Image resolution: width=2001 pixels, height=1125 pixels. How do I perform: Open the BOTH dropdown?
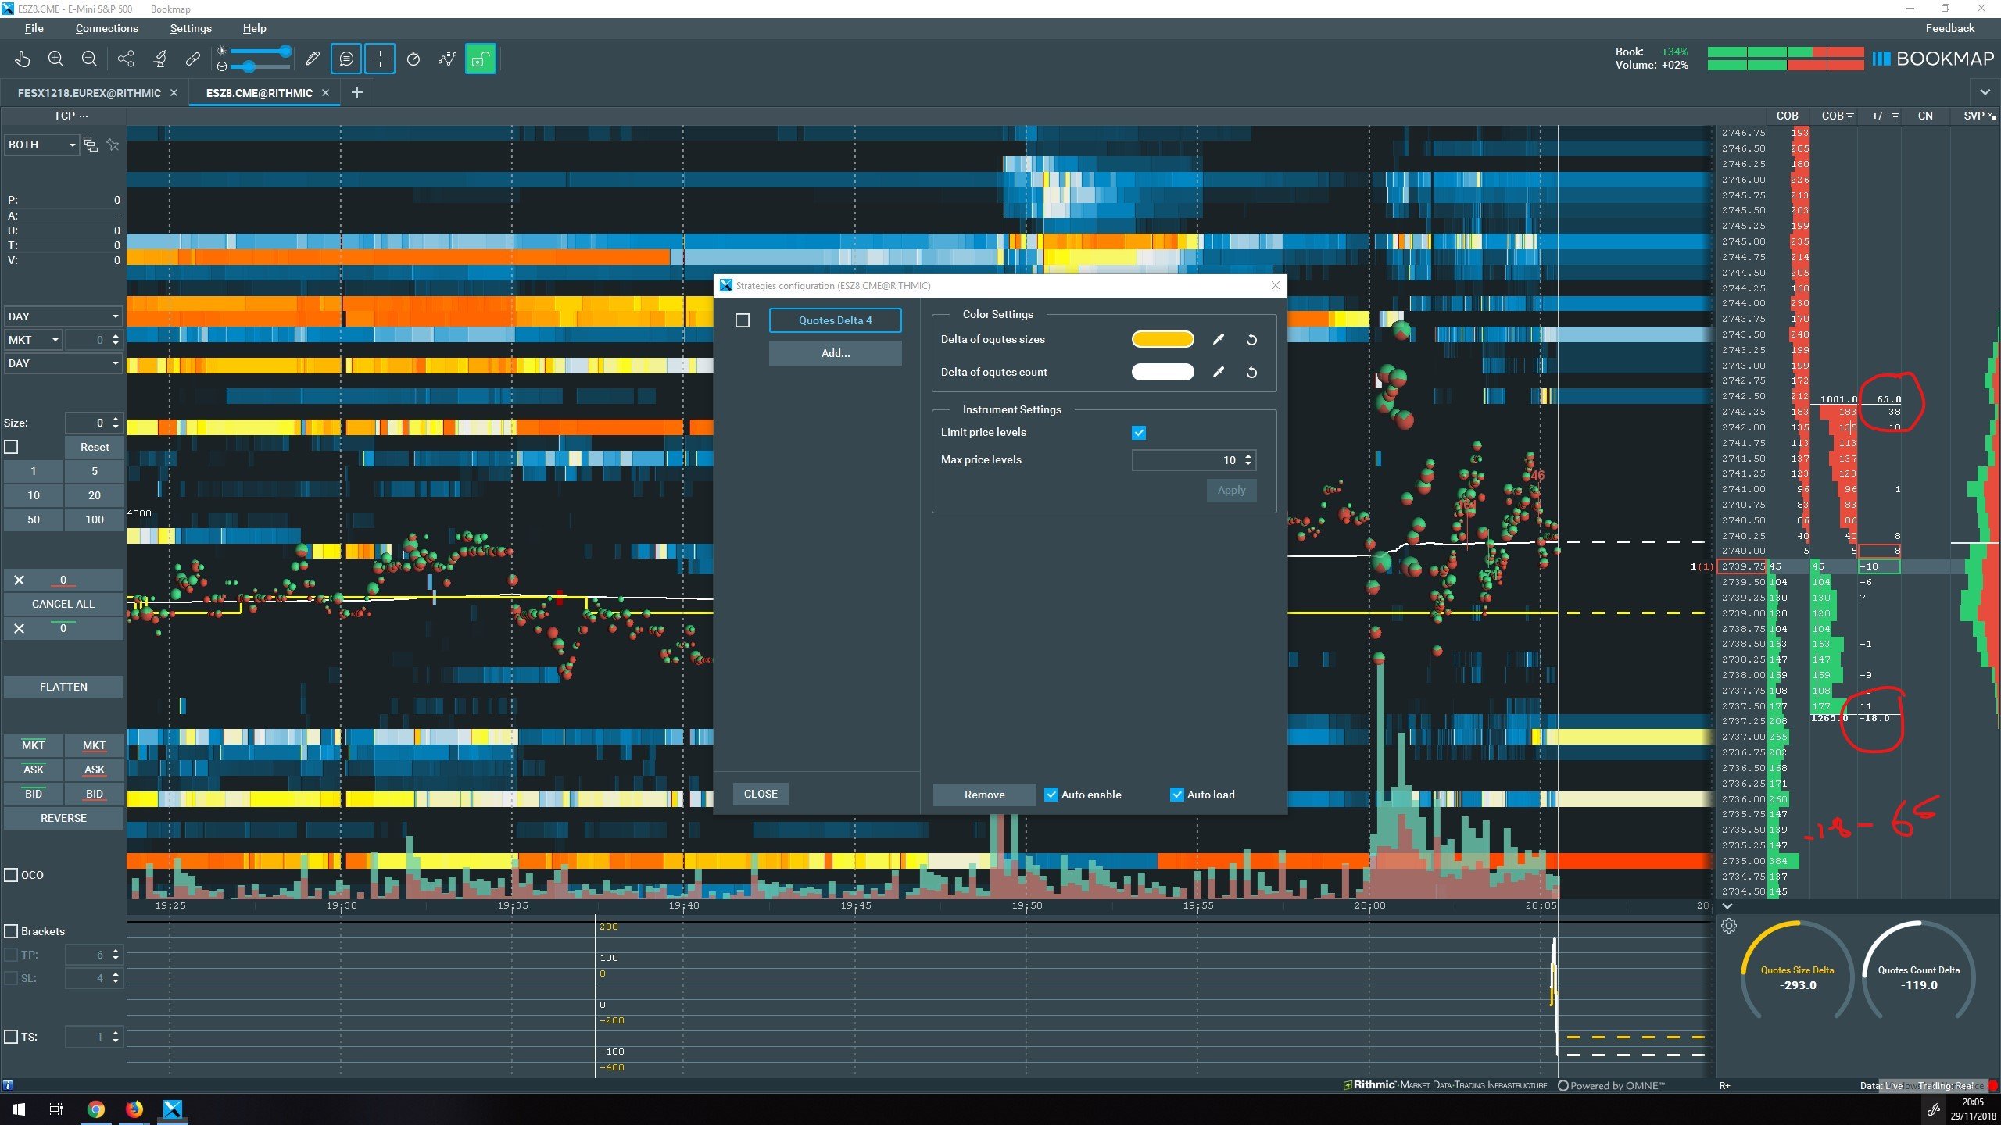coord(41,145)
